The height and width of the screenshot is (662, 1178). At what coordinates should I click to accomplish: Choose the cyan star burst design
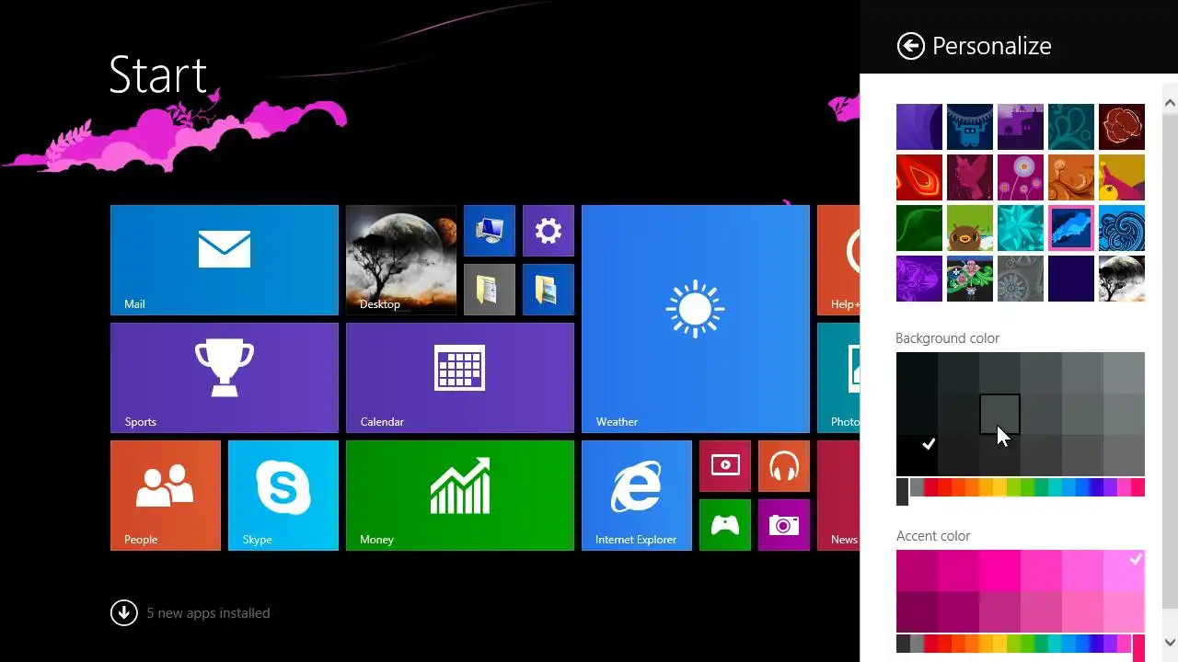click(x=1021, y=228)
